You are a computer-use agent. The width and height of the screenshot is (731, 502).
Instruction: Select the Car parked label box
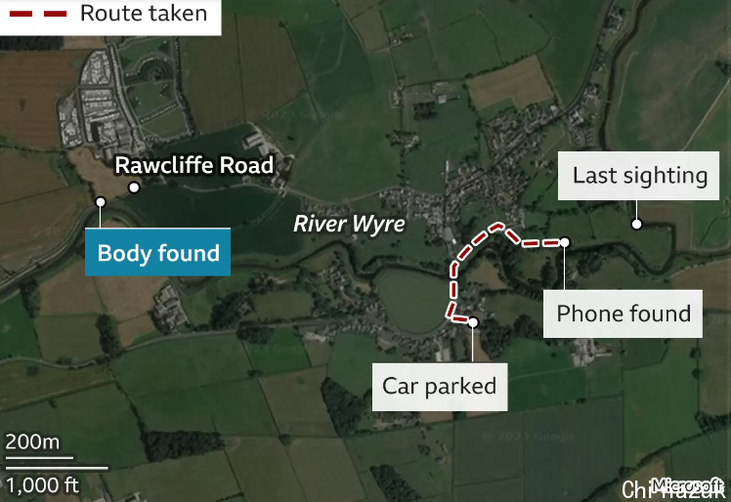tap(440, 387)
